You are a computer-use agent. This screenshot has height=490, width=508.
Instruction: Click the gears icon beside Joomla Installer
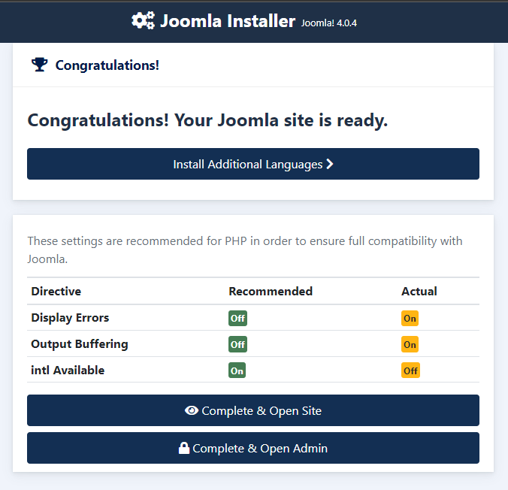tap(144, 20)
